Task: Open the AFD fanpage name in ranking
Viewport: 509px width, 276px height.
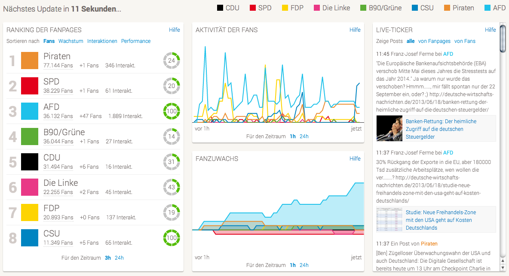Action: (51, 107)
